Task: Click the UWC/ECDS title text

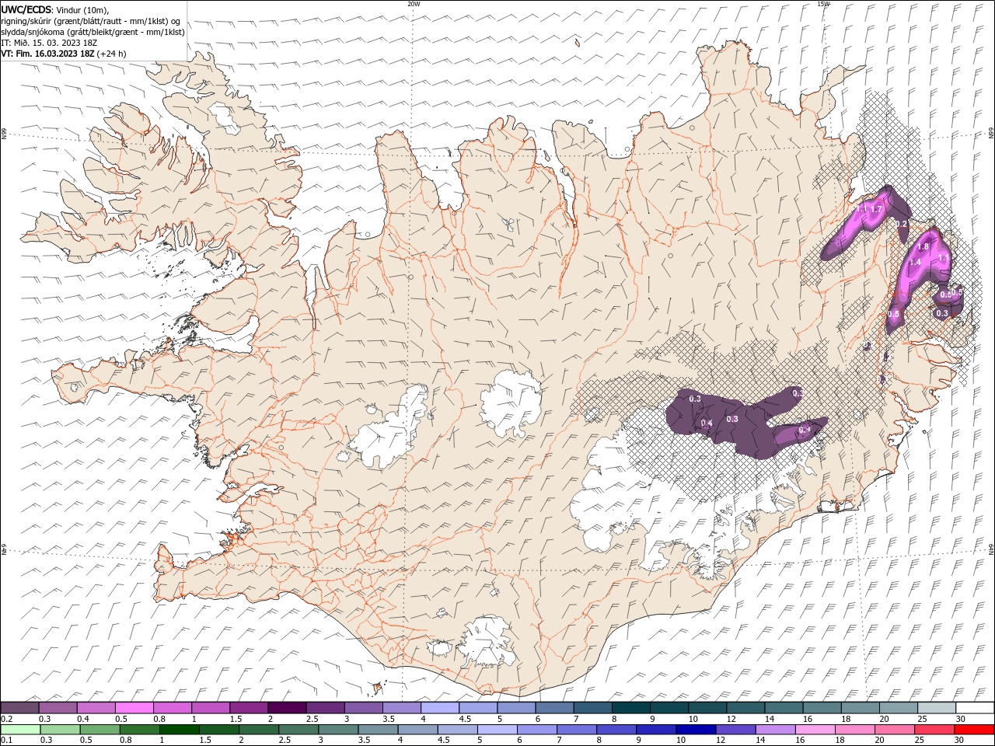Action: coord(26,9)
